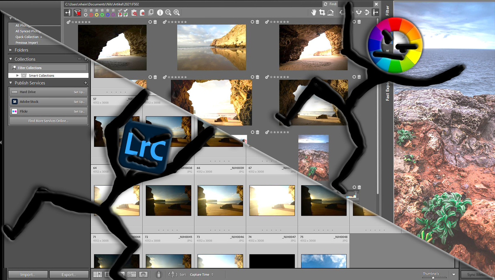Toggle the selection circle above the beach reflection photo
The width and height of the screenshot is (495, 280).
pos(252,22)
